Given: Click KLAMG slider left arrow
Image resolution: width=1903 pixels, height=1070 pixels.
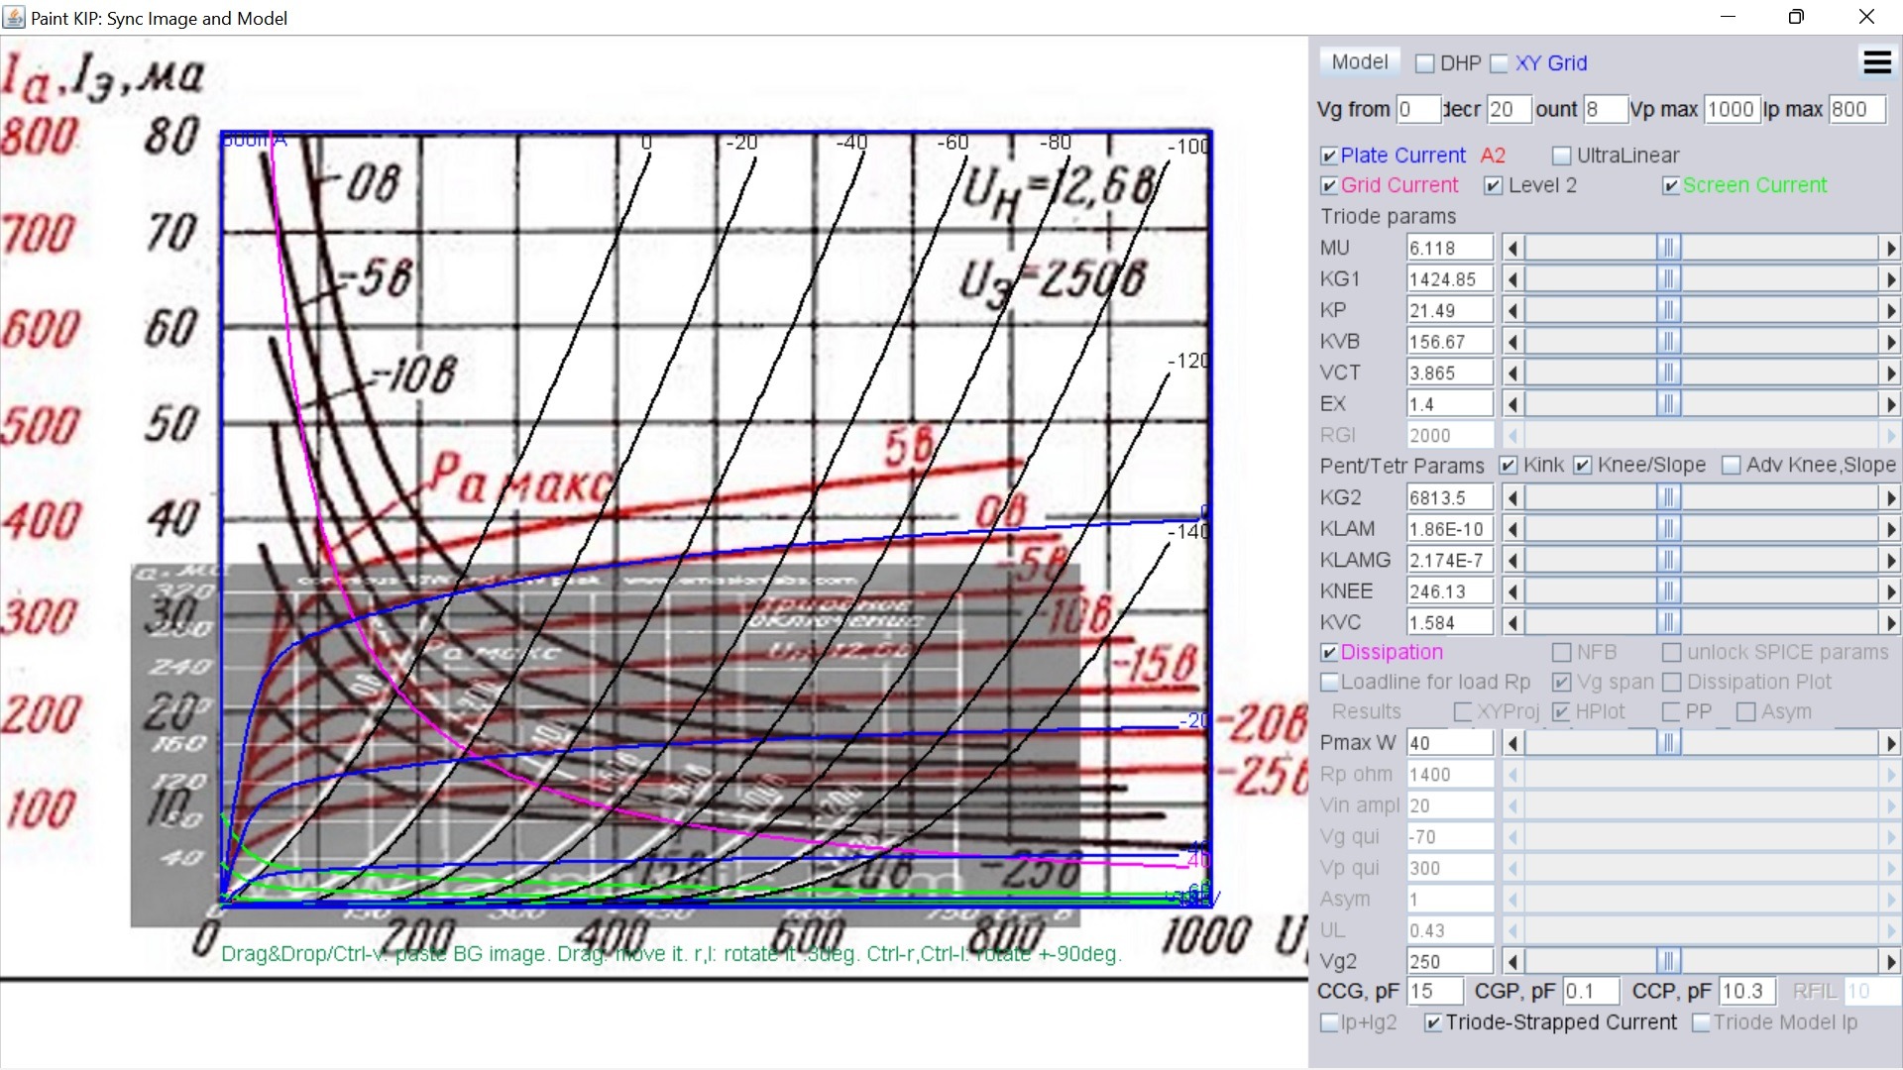Looking at the screenshot, I should [x=1512, y=560].
